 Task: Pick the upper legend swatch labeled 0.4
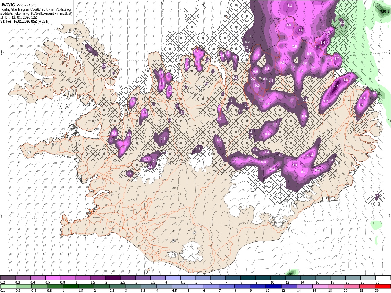coord(38,278)
